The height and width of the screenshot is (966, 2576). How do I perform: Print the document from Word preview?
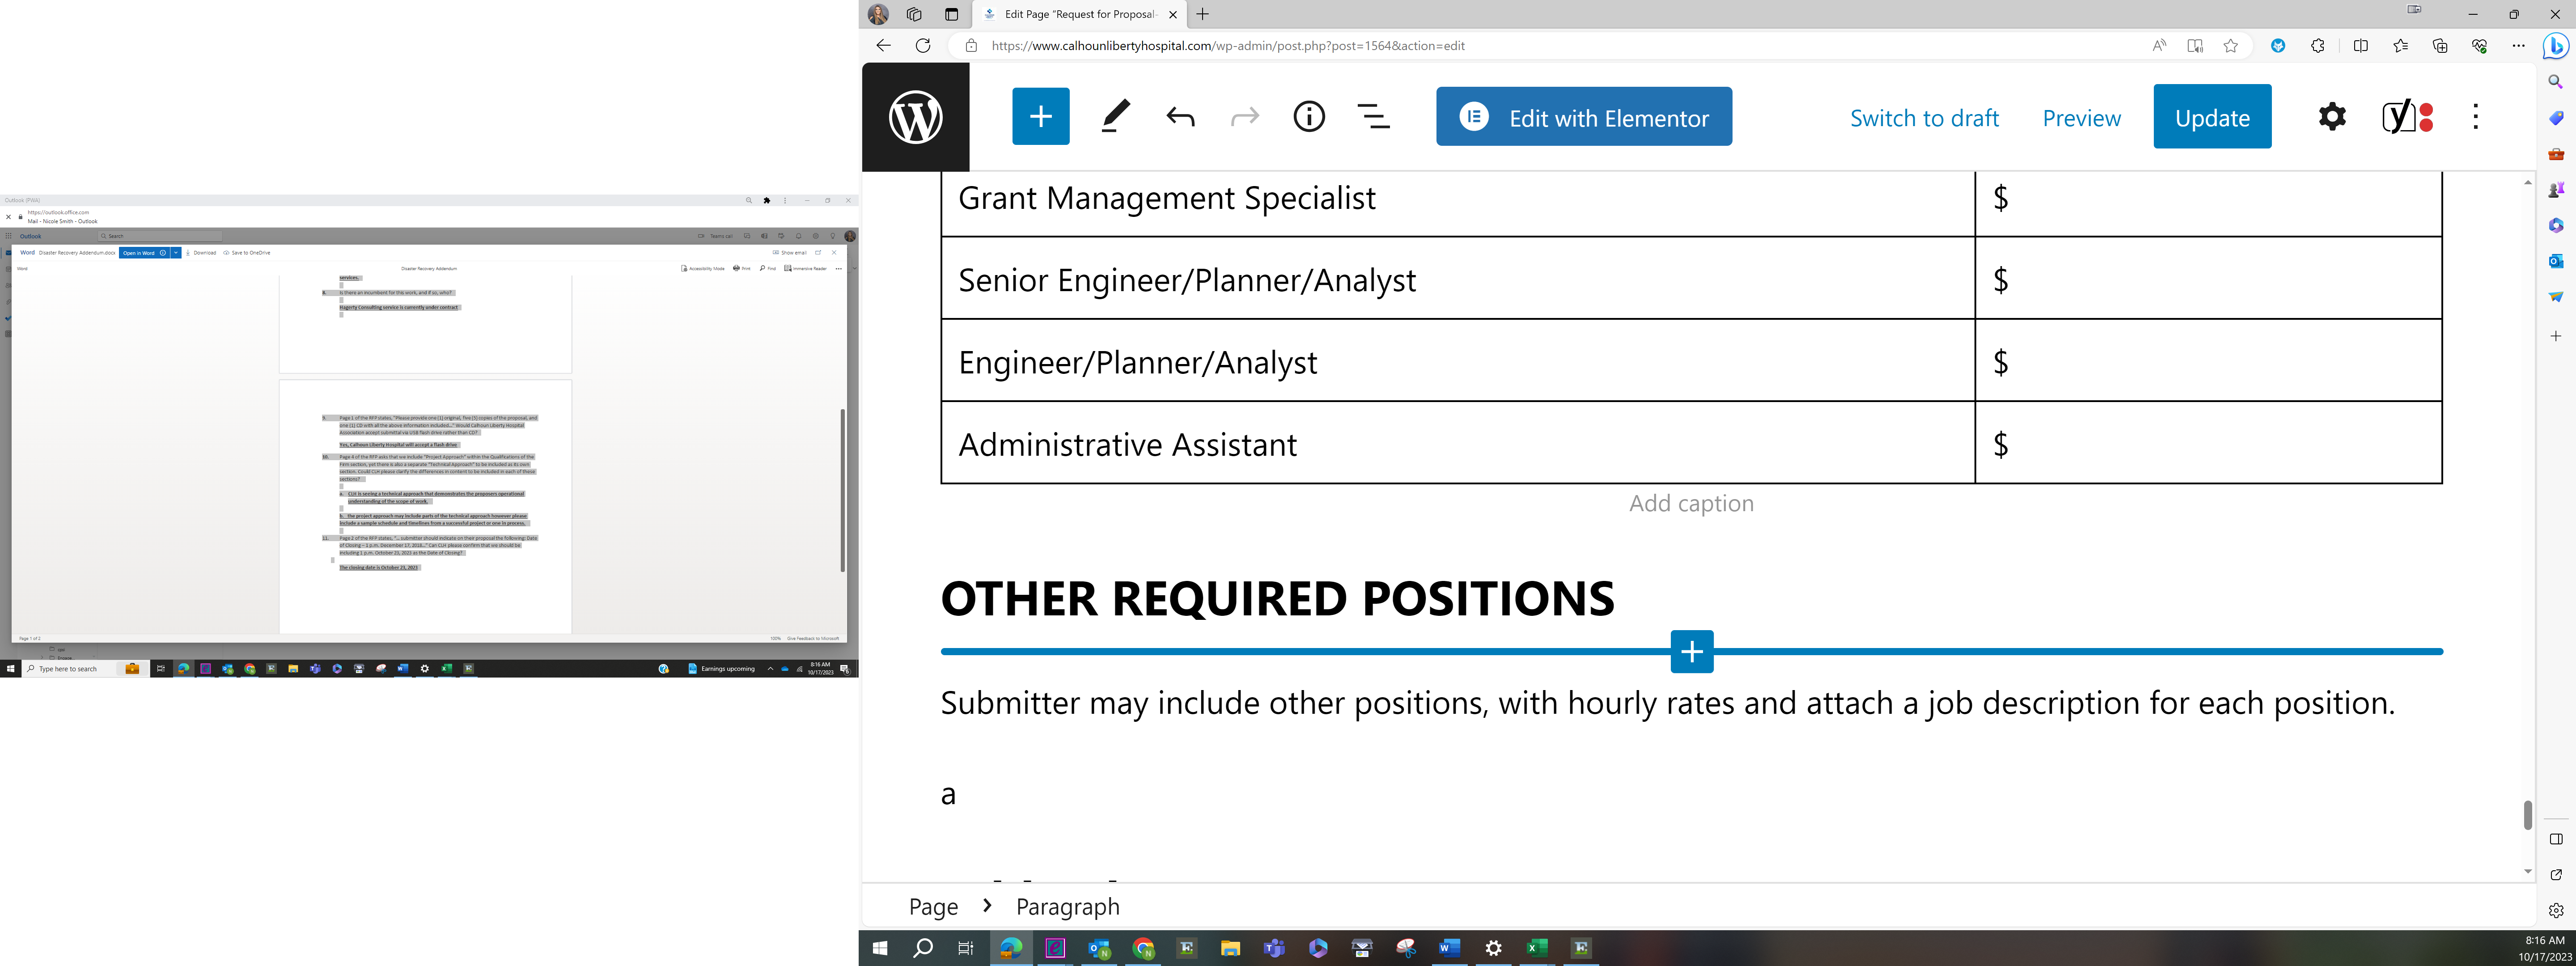click(742, 268)
